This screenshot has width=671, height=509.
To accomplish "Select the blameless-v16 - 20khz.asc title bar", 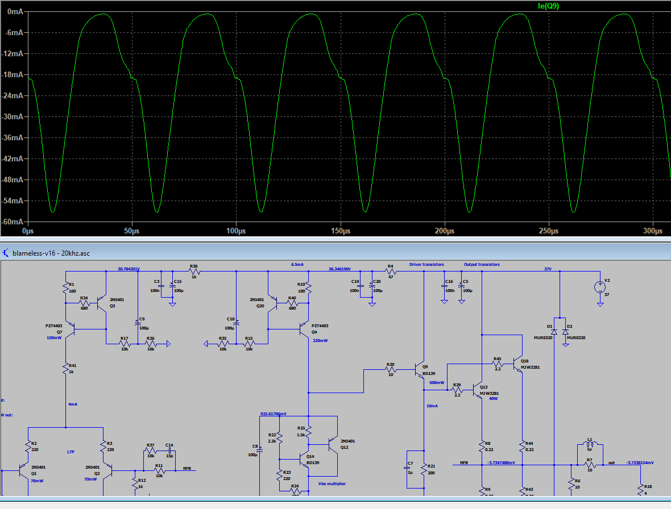I will pos(335,253).
